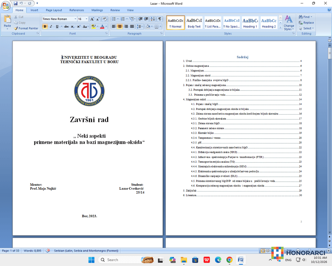Click Find in Editing group
Viewport: 332px width, 266px height.
[x=305, y=17]
